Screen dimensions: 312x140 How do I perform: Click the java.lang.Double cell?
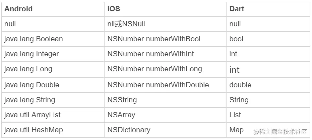coord(32,85)
